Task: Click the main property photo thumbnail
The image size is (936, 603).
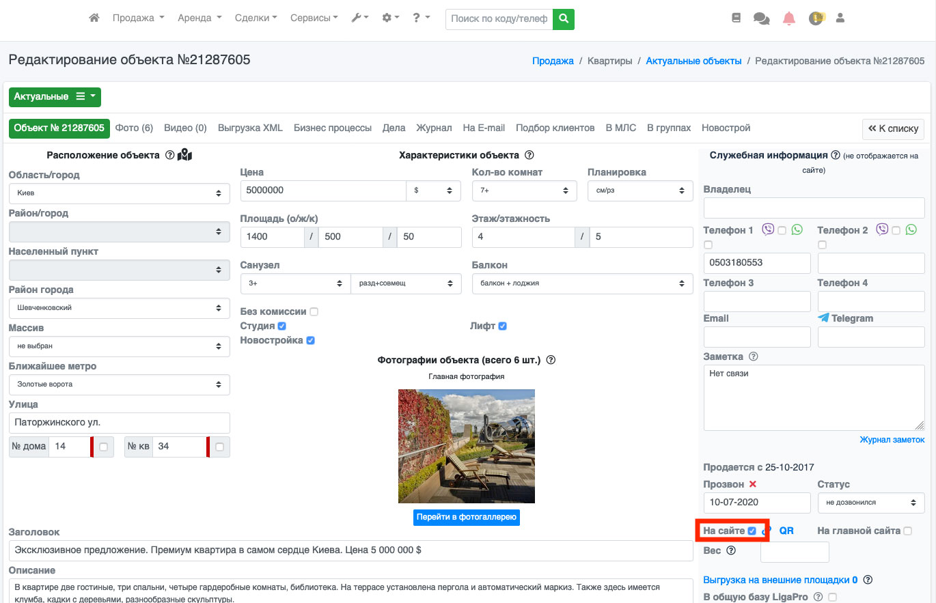Action: 466,446
